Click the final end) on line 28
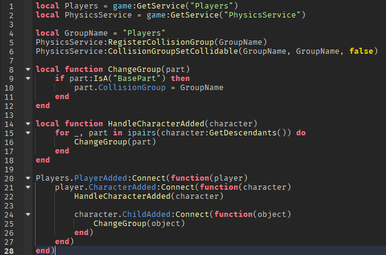The height and width of the screenshot is (255, 386). click(x=45, y=251)
